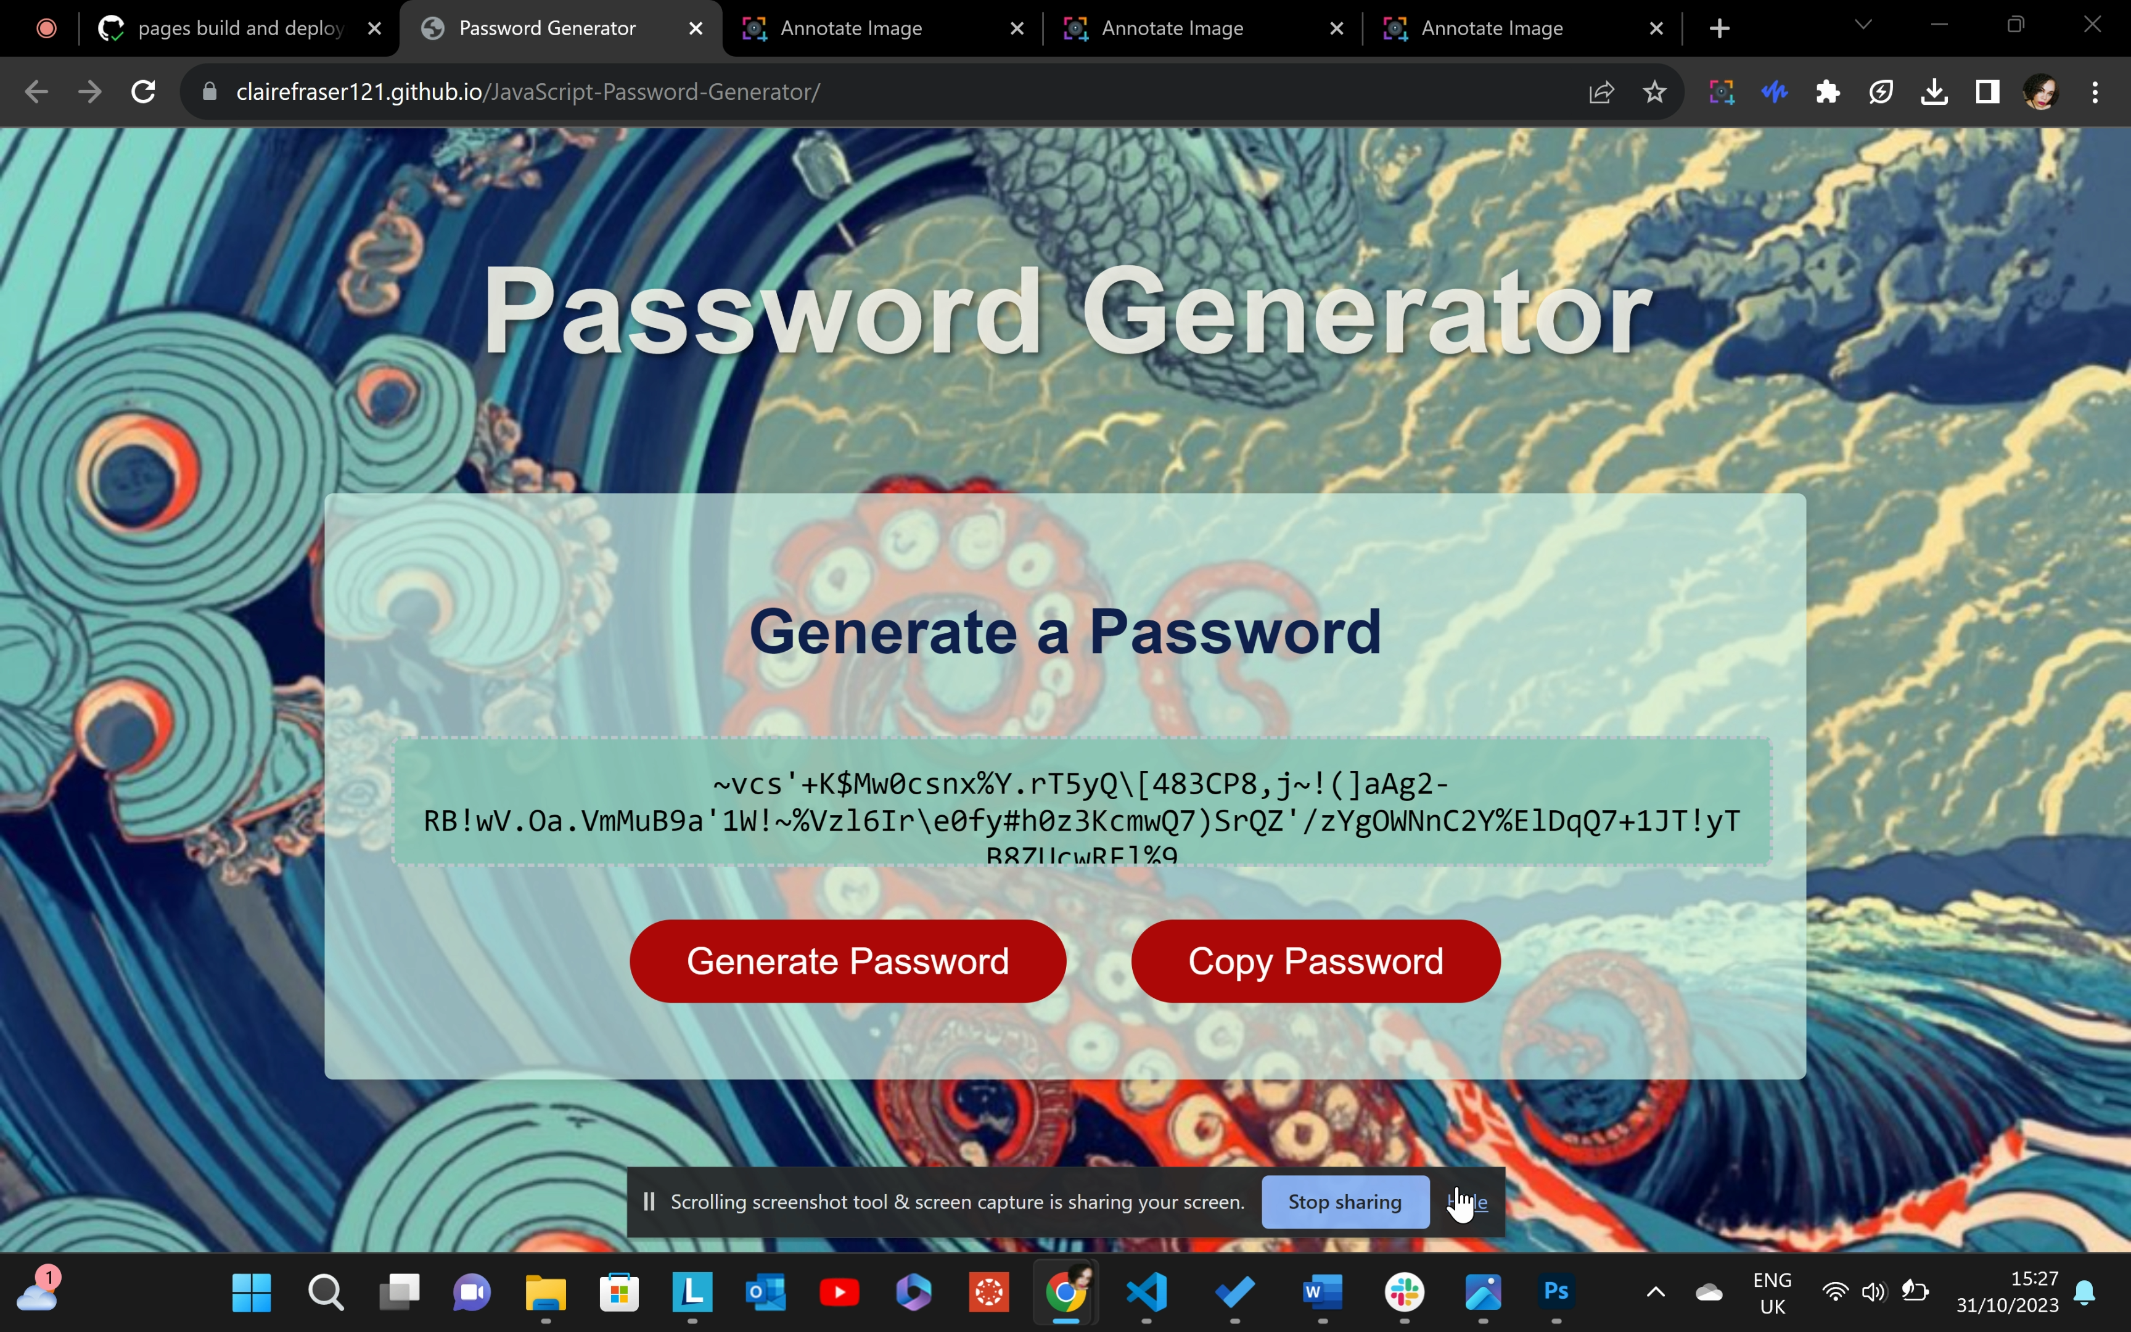Click the Generate Password button
The image size is (2131, 1332).
tap(848, 961)
